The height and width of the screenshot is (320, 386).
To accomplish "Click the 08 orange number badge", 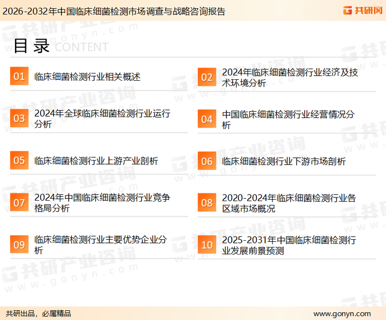I will (206, 203).
